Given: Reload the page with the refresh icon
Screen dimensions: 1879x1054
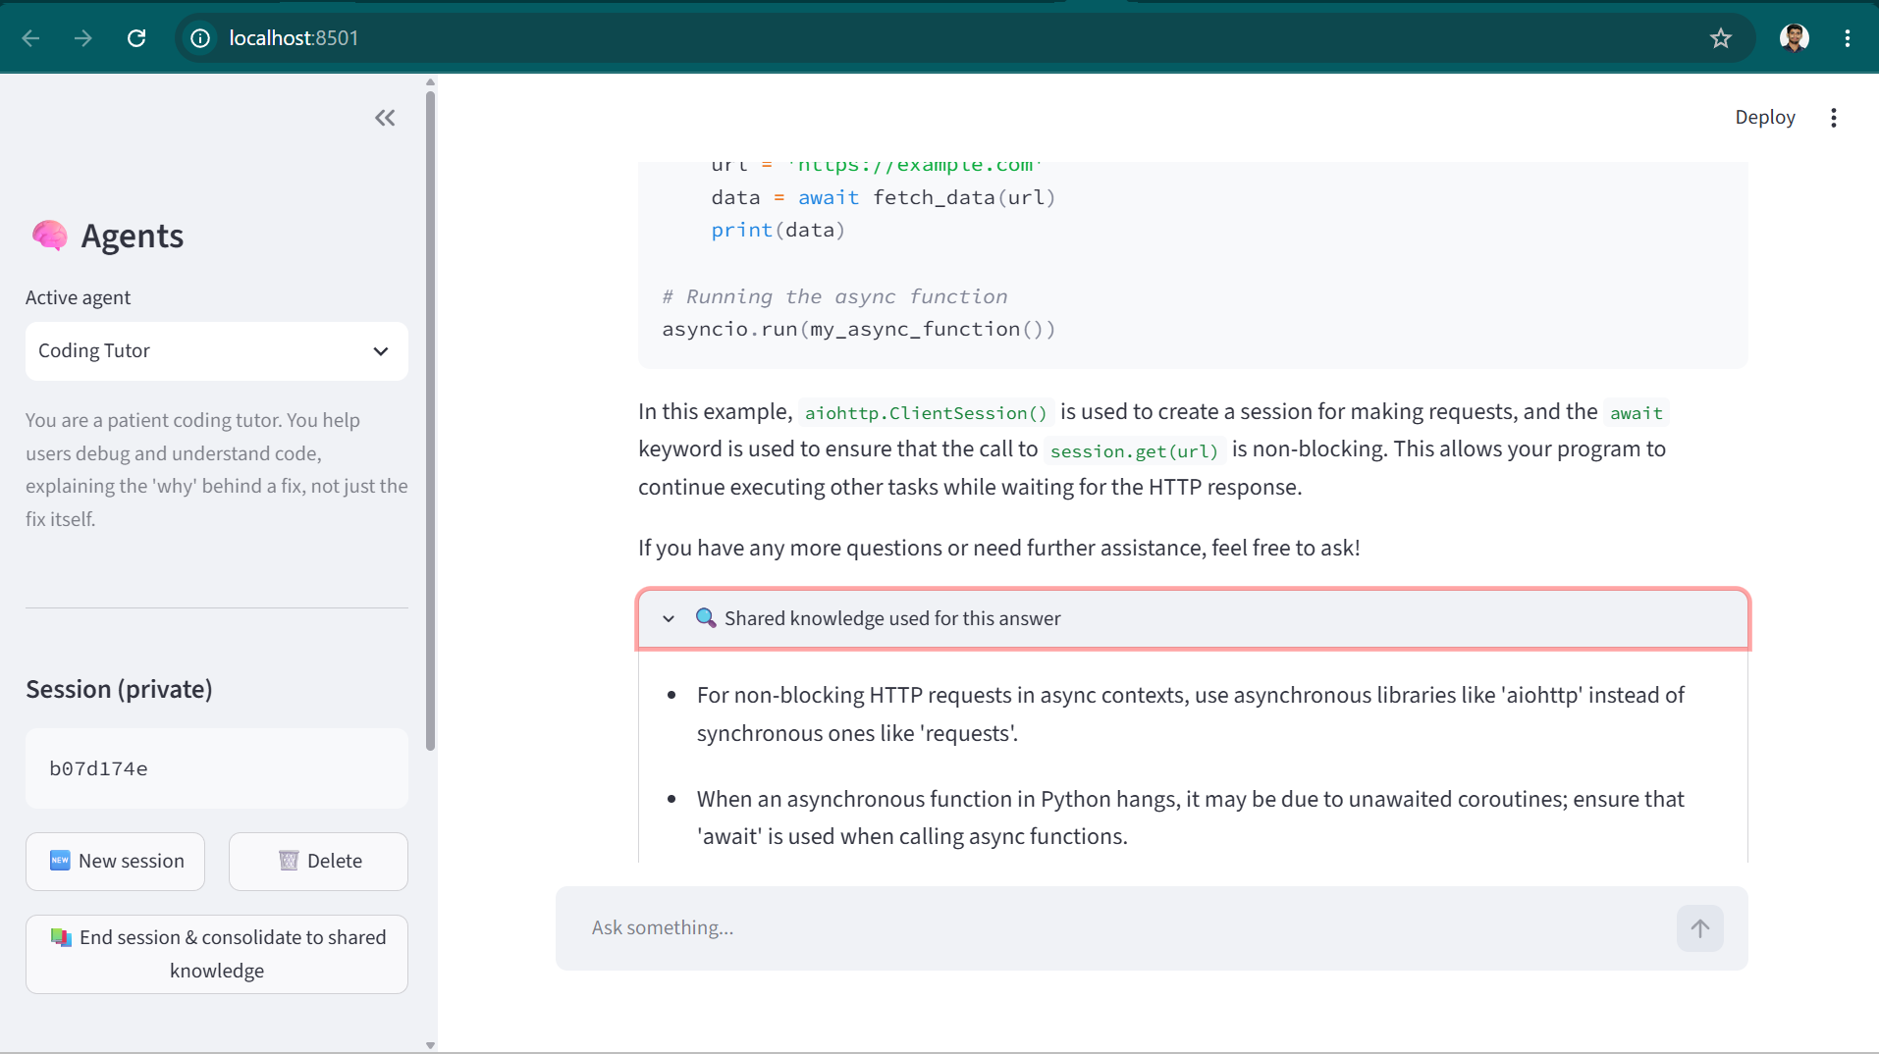Looking at the screenshot, I should click(136, 38).
